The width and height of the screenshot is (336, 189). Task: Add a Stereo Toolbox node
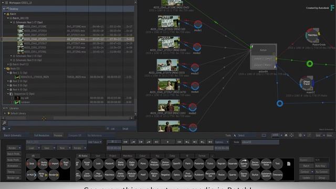(255, 163)
